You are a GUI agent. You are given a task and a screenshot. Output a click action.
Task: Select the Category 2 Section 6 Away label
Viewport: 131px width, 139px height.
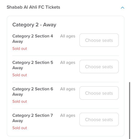tap(33, 91)
